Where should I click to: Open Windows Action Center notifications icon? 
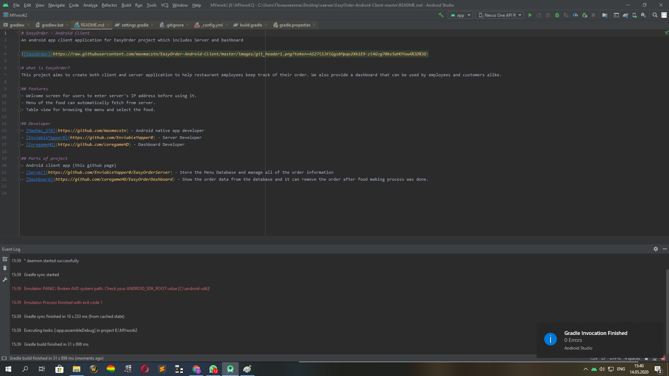point(658,369)
